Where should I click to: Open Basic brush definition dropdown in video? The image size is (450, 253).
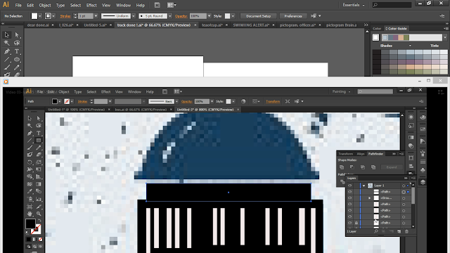[x=176, y=101]
